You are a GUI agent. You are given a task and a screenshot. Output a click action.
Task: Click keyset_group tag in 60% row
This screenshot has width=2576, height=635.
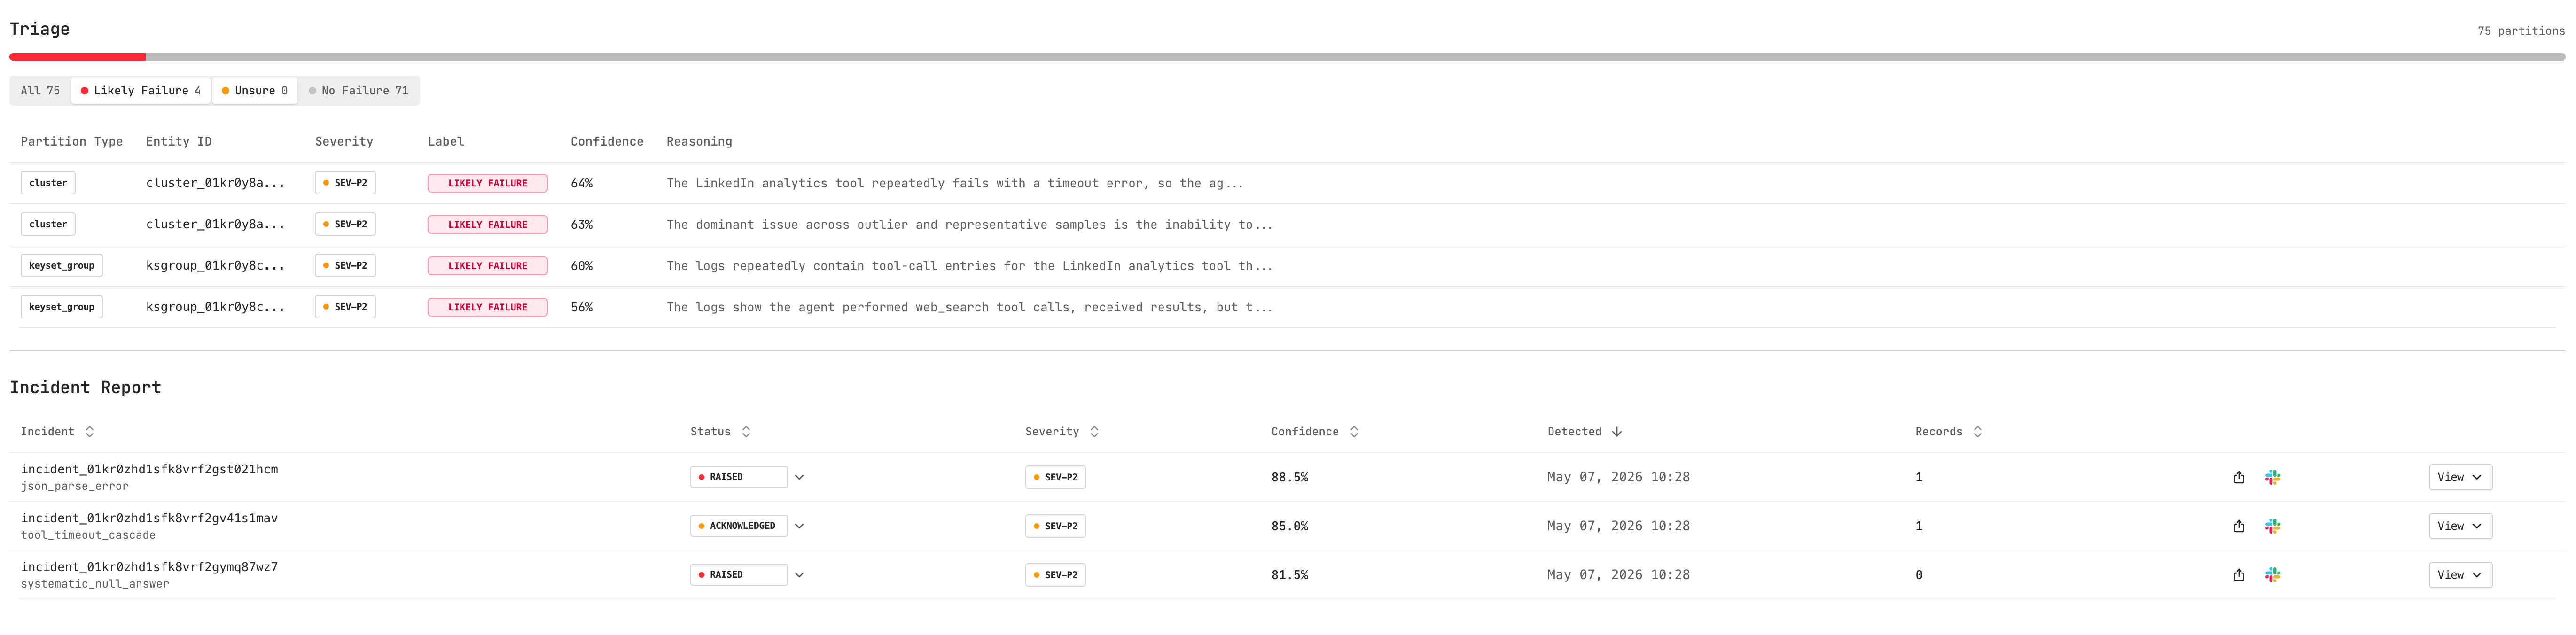tap(62, 266)
